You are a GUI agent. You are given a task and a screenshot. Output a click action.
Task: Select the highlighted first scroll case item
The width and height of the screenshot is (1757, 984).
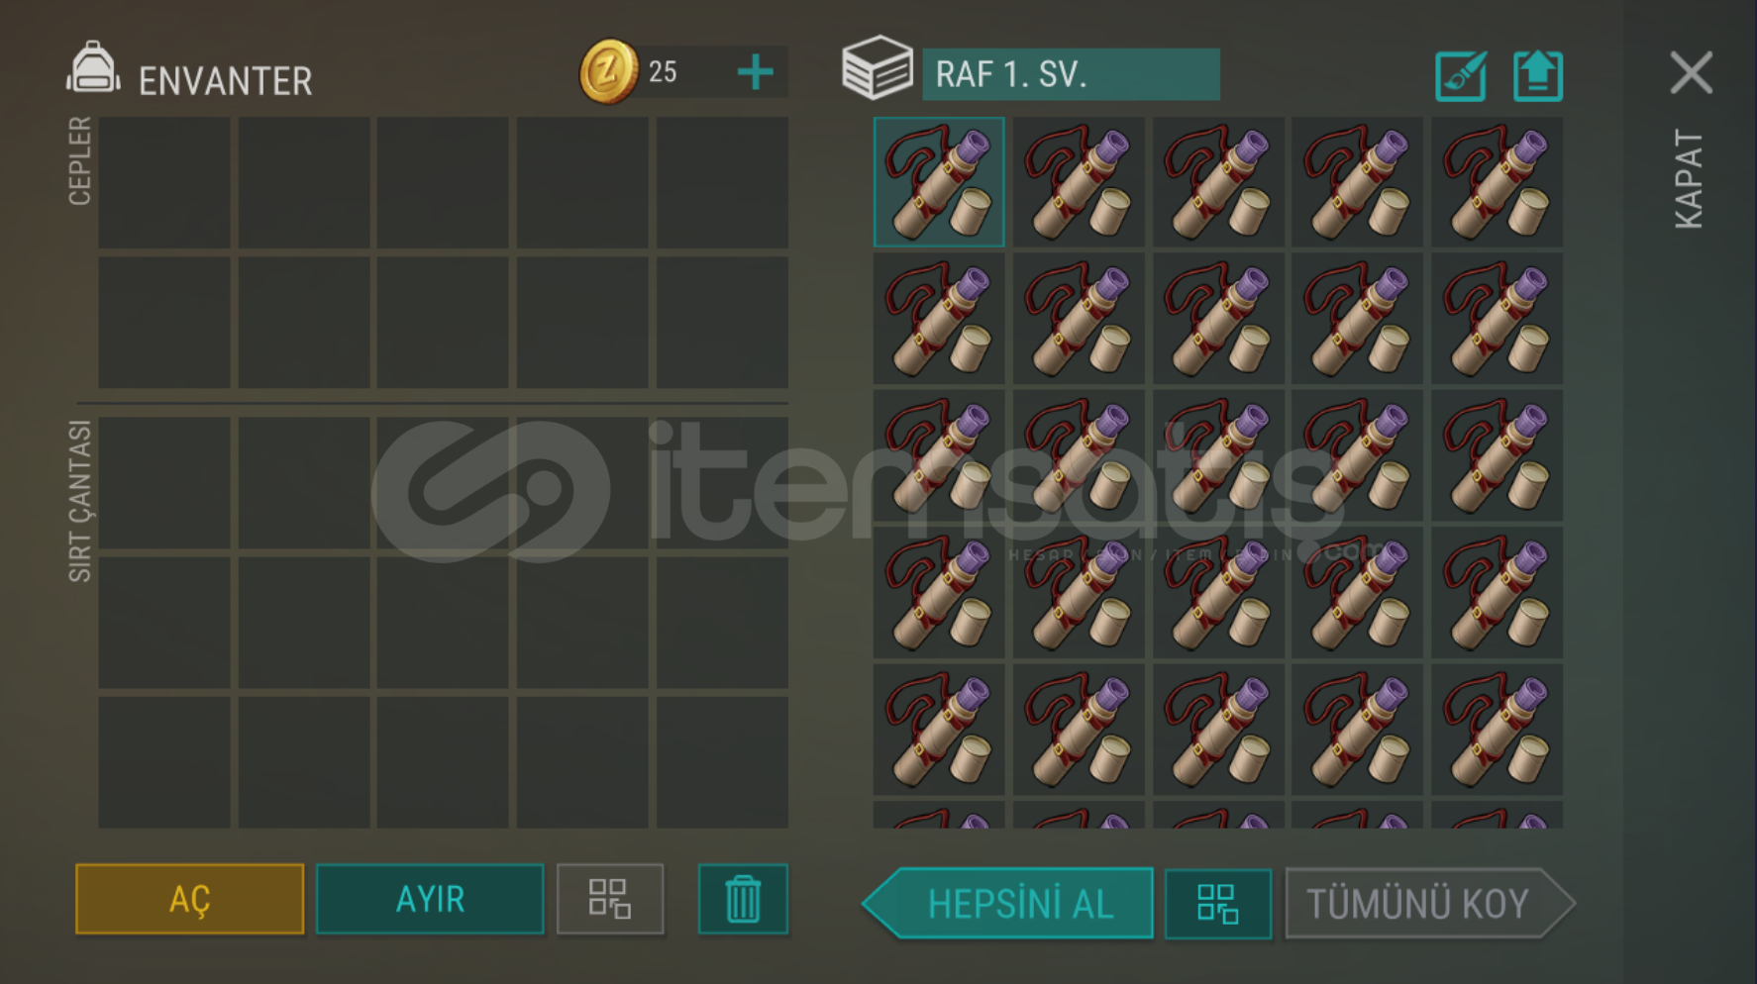click(x=939, y=182)
